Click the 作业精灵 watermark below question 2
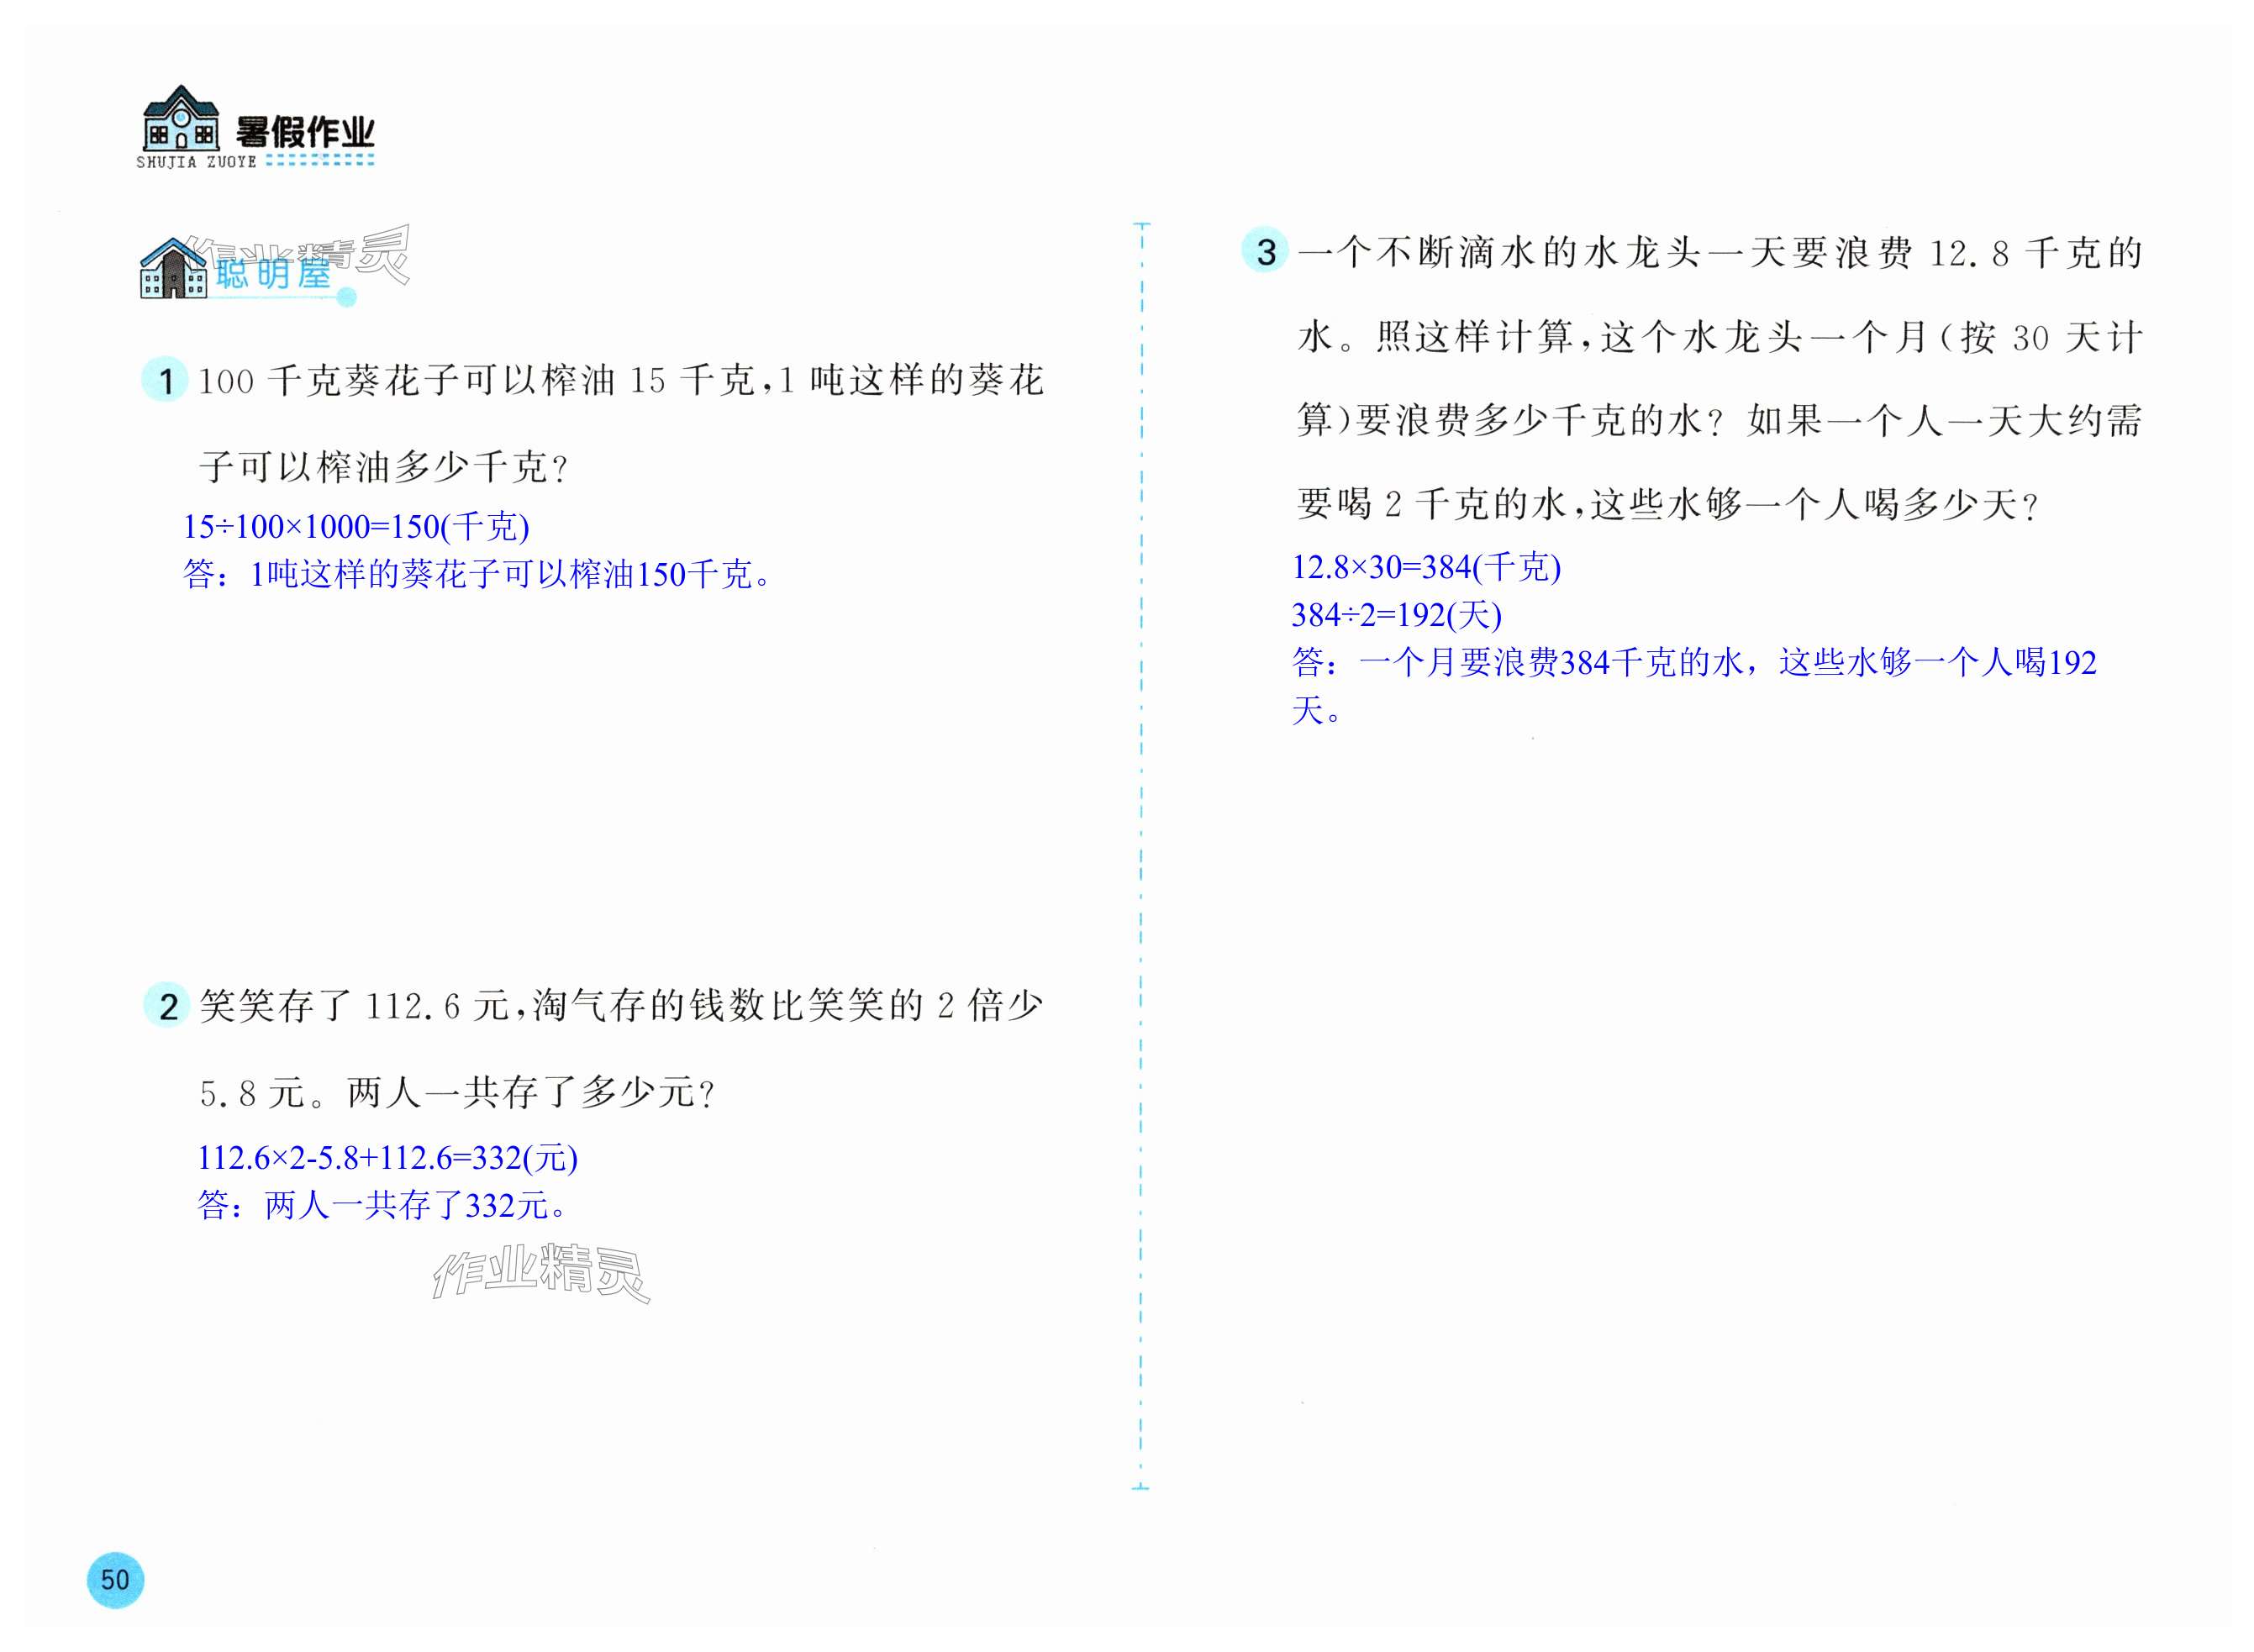 pos(541,1272)
